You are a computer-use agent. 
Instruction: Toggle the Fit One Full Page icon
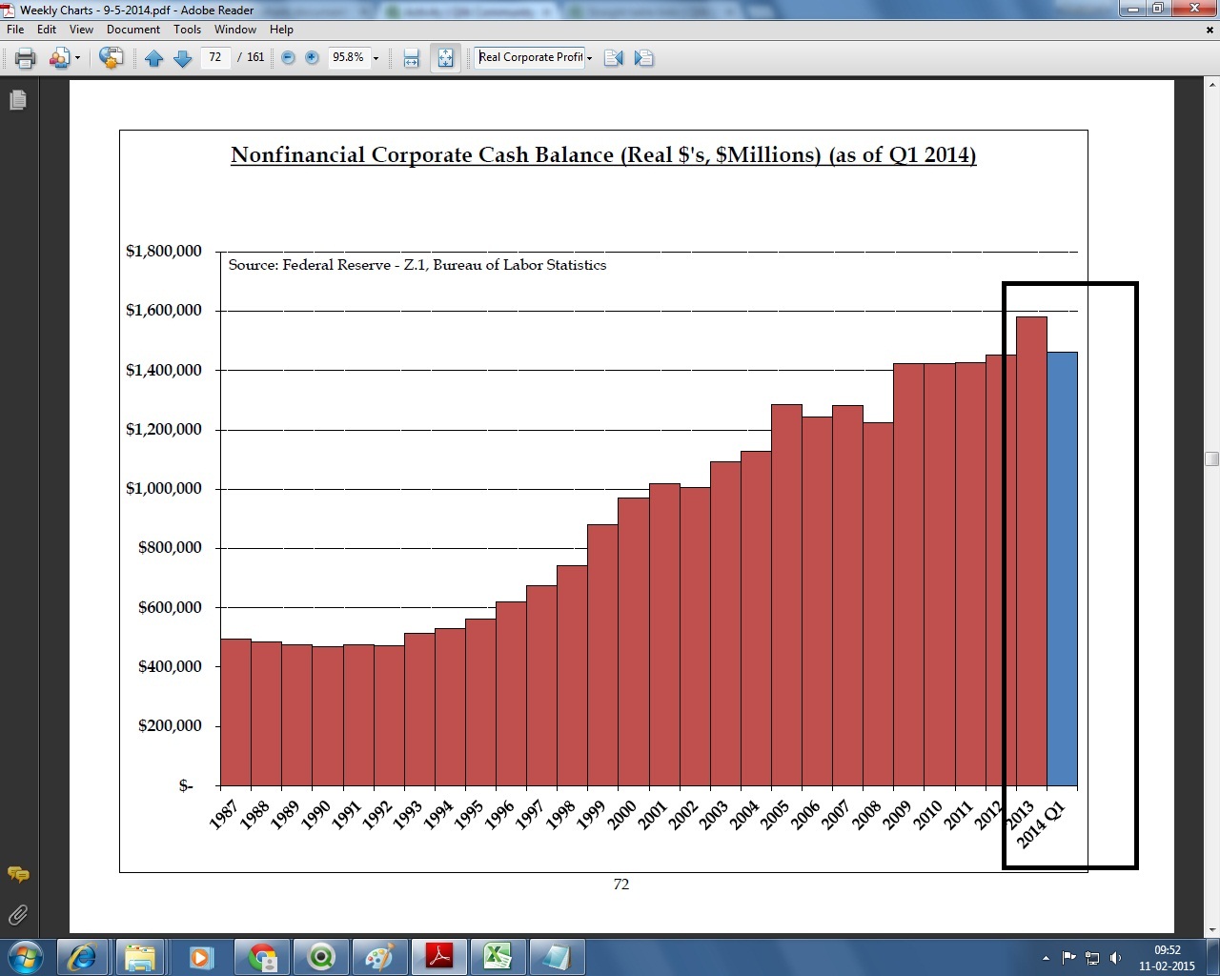click(x=445, y=58)
